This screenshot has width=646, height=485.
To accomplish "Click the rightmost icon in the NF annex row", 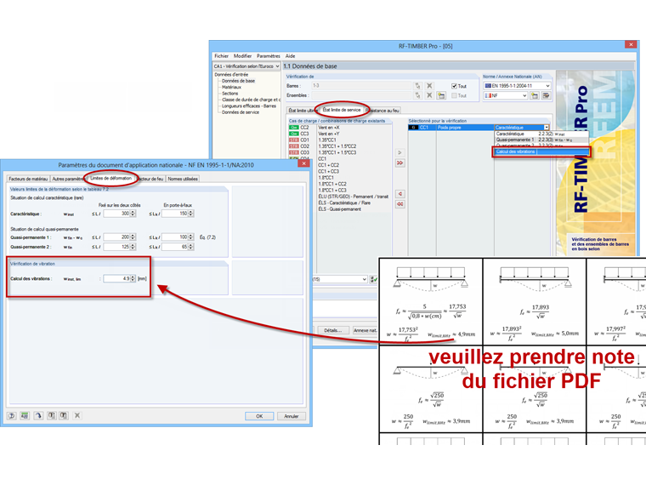I will click(546, 95).
